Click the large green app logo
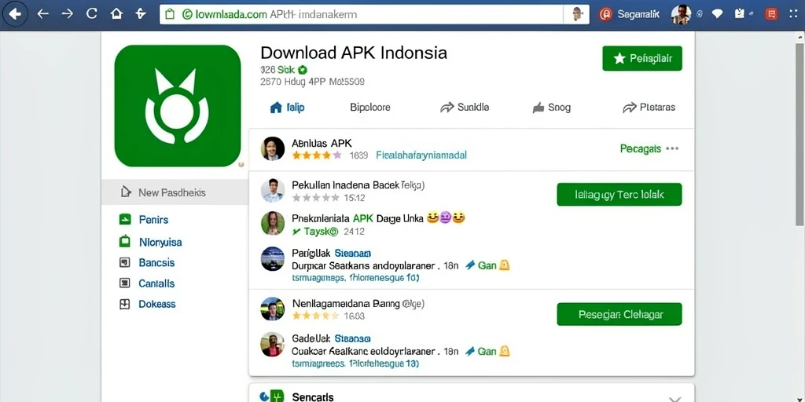805x402 pixels. tap(177, 106)
